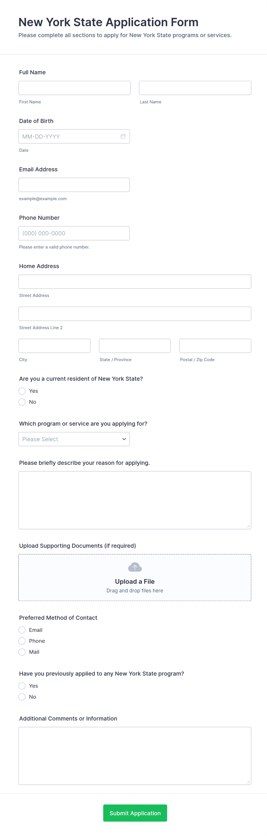This screenshot has height=836, width=267.
Task: Open the date picker calendar icon
Action: pos(123,136)
